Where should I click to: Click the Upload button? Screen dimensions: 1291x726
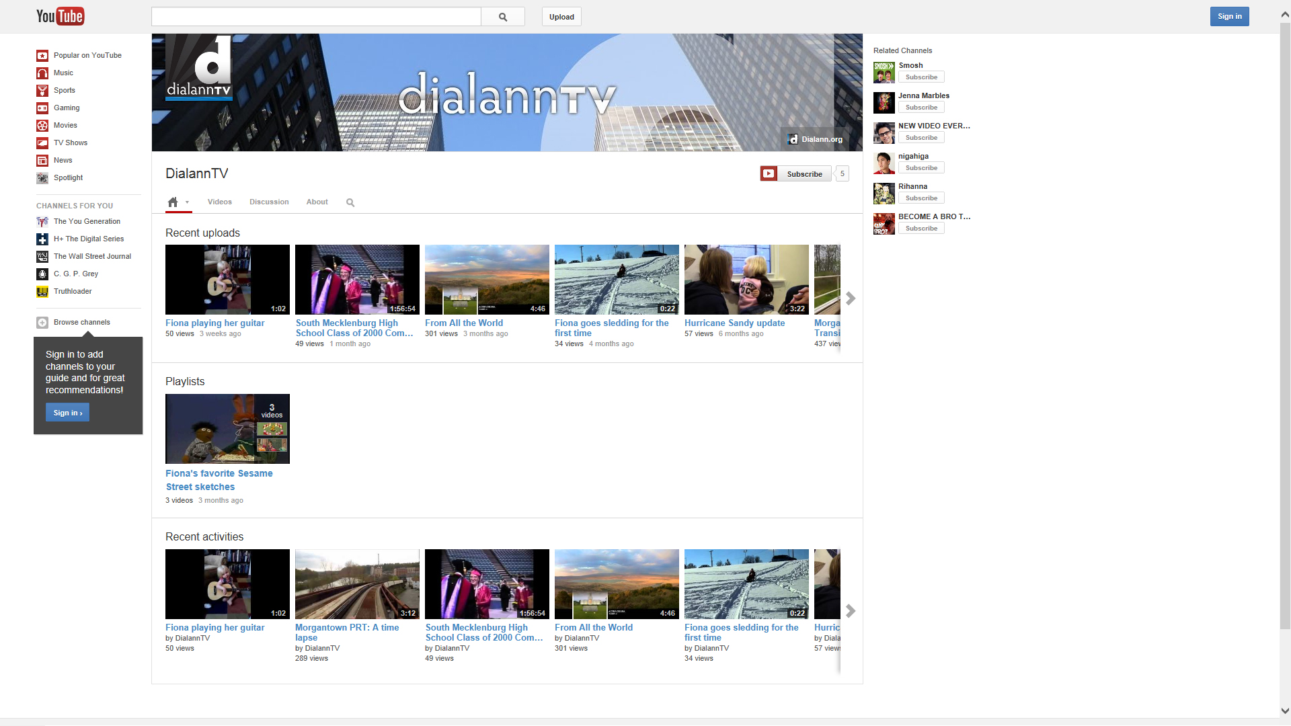pos(561,17)
